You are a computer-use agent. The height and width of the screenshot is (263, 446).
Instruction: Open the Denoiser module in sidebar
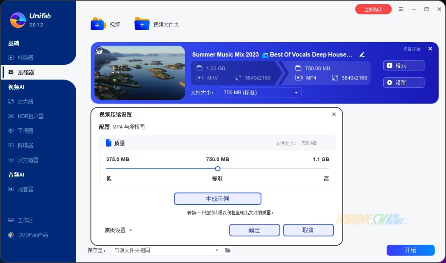(25, 146)
